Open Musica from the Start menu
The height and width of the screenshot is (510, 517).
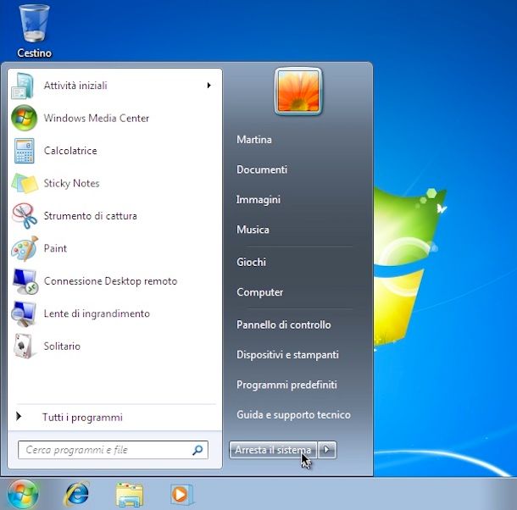pos(253,230)
